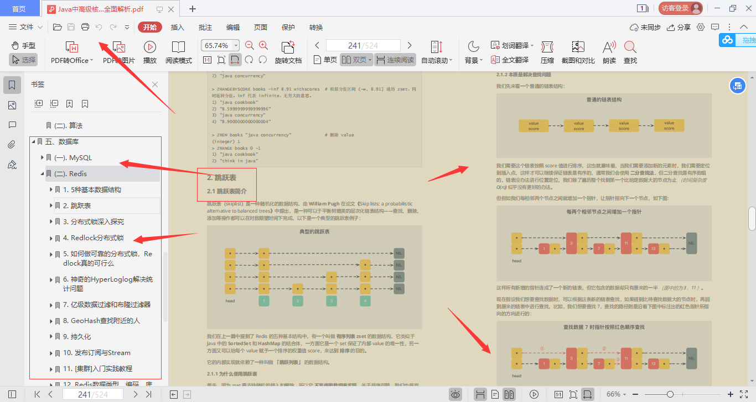Image resolution: width=756 pixels, height=402 pixels.
Task: Click the 访客登录 login button
Action: click(x=681, y=8)
